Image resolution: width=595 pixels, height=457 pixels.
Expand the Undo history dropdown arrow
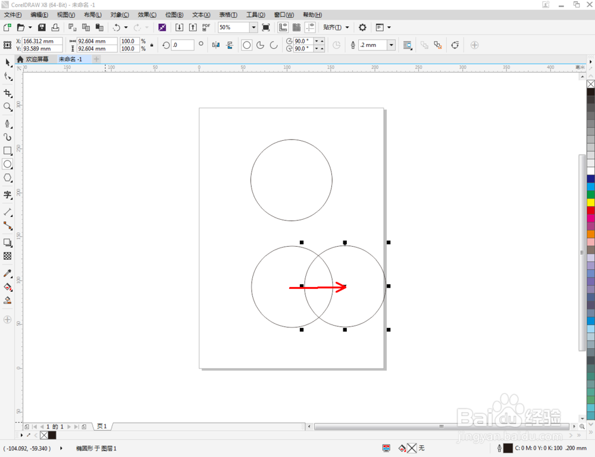pos(126,27)
